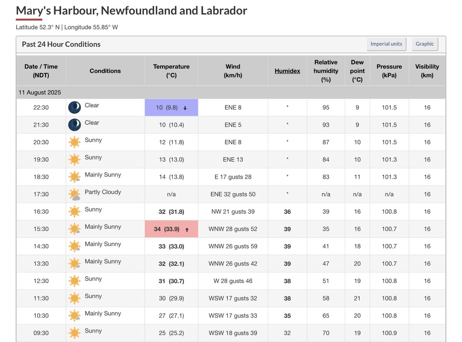
Task: Click the Clear moon icon at 21:30
Action: pos(74,125)
